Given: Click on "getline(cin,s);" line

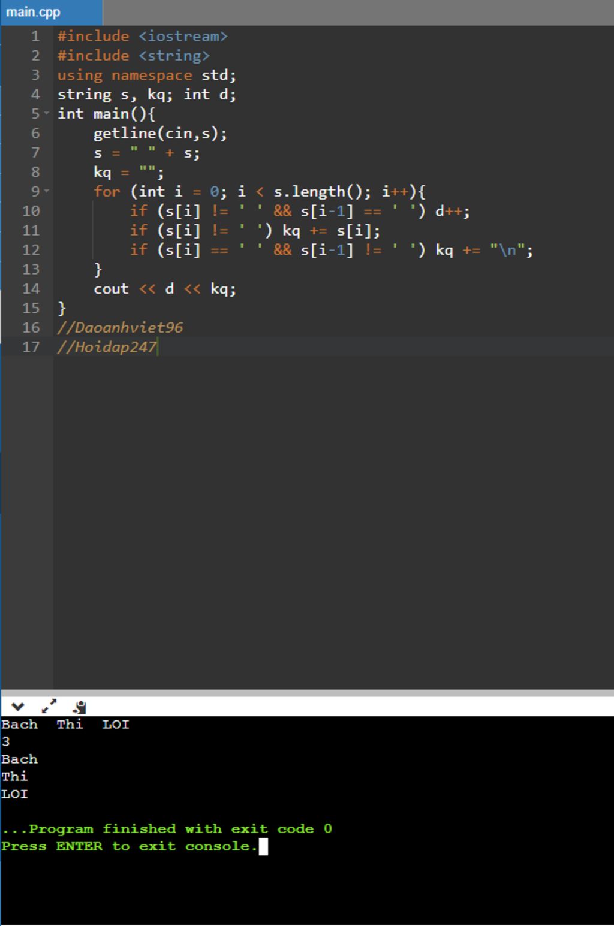Looking at the screenshot, I should point(161,134).
